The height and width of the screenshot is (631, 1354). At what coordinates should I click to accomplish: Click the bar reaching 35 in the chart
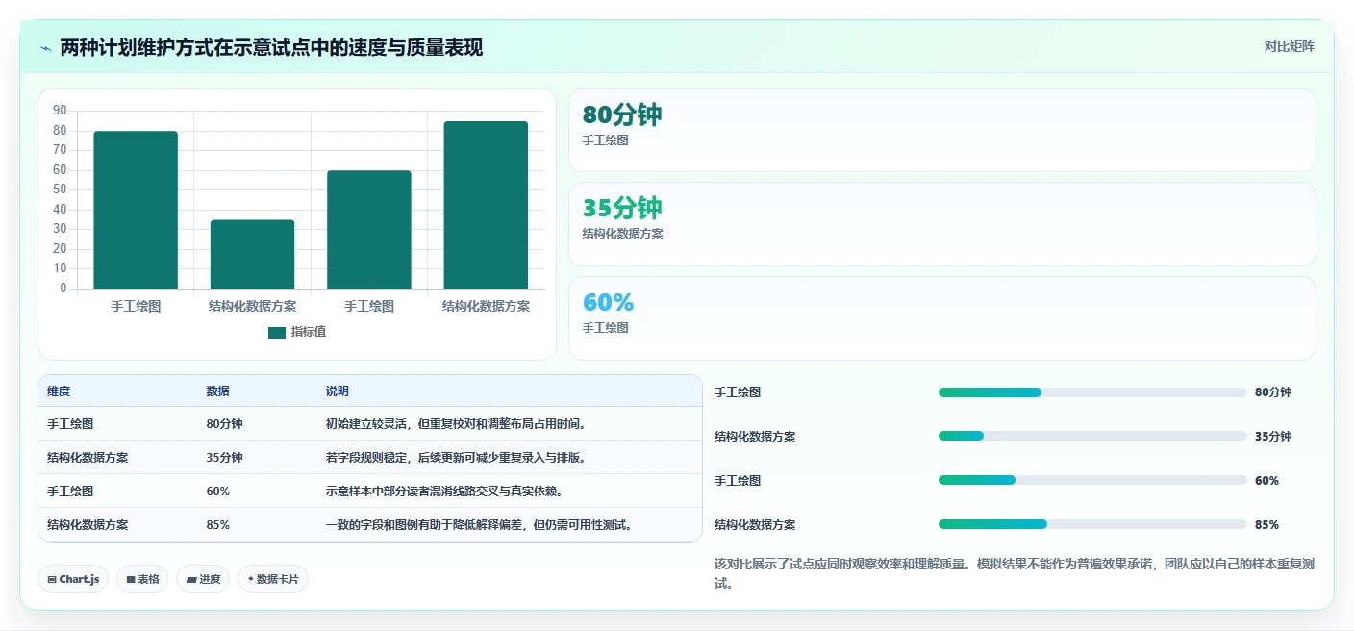click(252, 254)
